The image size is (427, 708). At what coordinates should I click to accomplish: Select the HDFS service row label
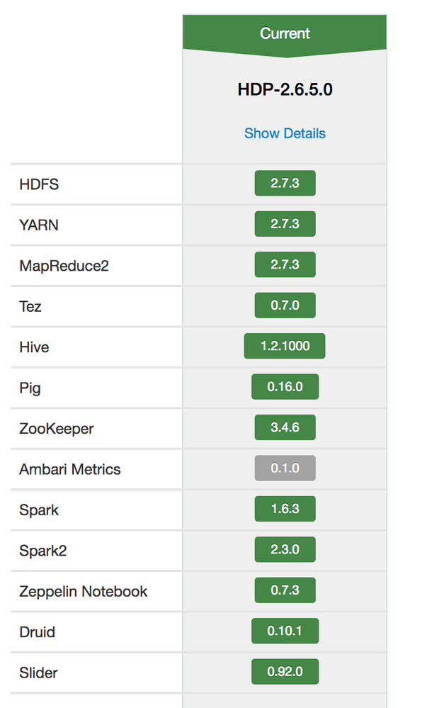(x=39, y=184)
